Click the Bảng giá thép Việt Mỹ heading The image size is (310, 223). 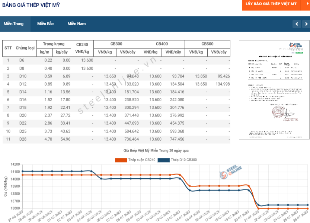[x=31, y=5]
